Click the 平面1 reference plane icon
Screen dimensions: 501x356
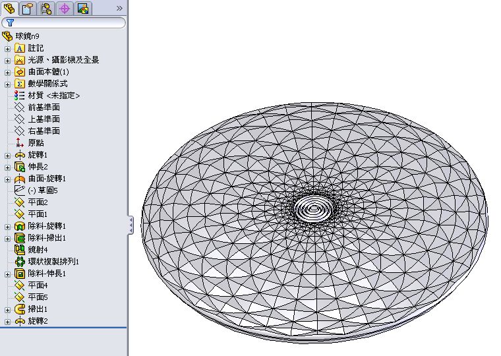[x=20, y=214]
